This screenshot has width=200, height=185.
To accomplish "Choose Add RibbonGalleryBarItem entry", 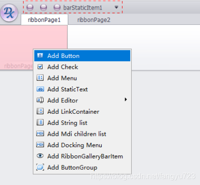I will pos(82,156).
